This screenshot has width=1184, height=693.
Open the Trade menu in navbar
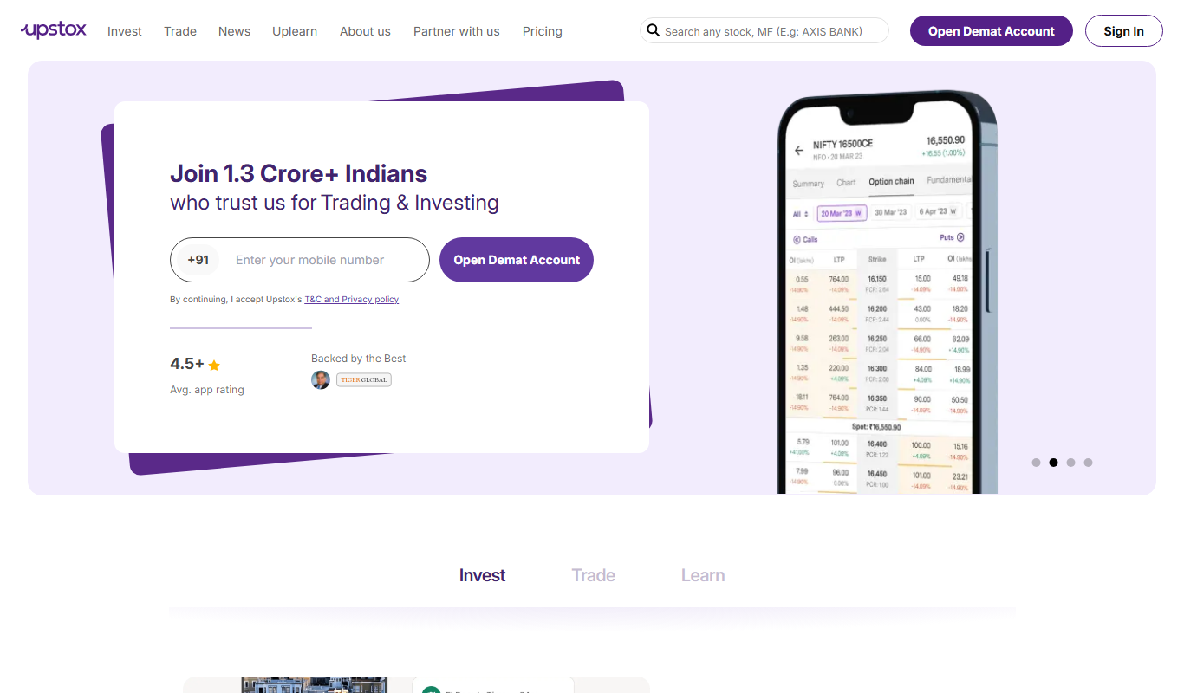180,31
